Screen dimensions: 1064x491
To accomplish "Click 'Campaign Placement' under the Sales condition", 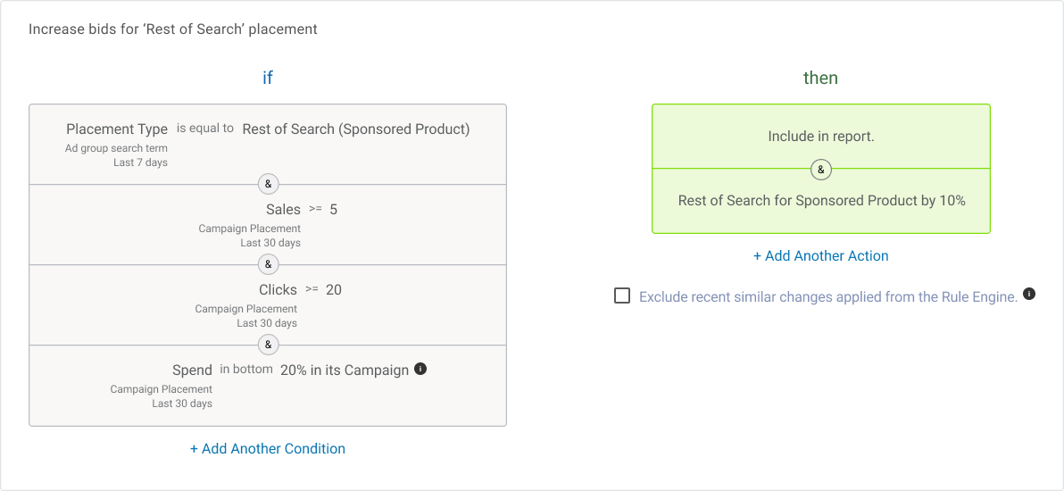I will click(x=250, y=229).
